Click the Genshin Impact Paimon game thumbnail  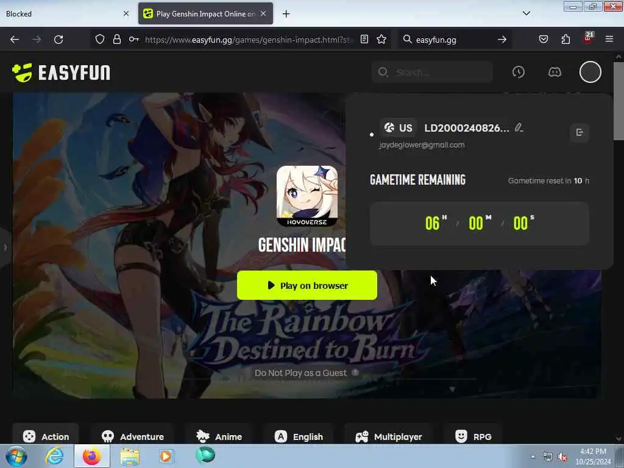coord(307,196)
